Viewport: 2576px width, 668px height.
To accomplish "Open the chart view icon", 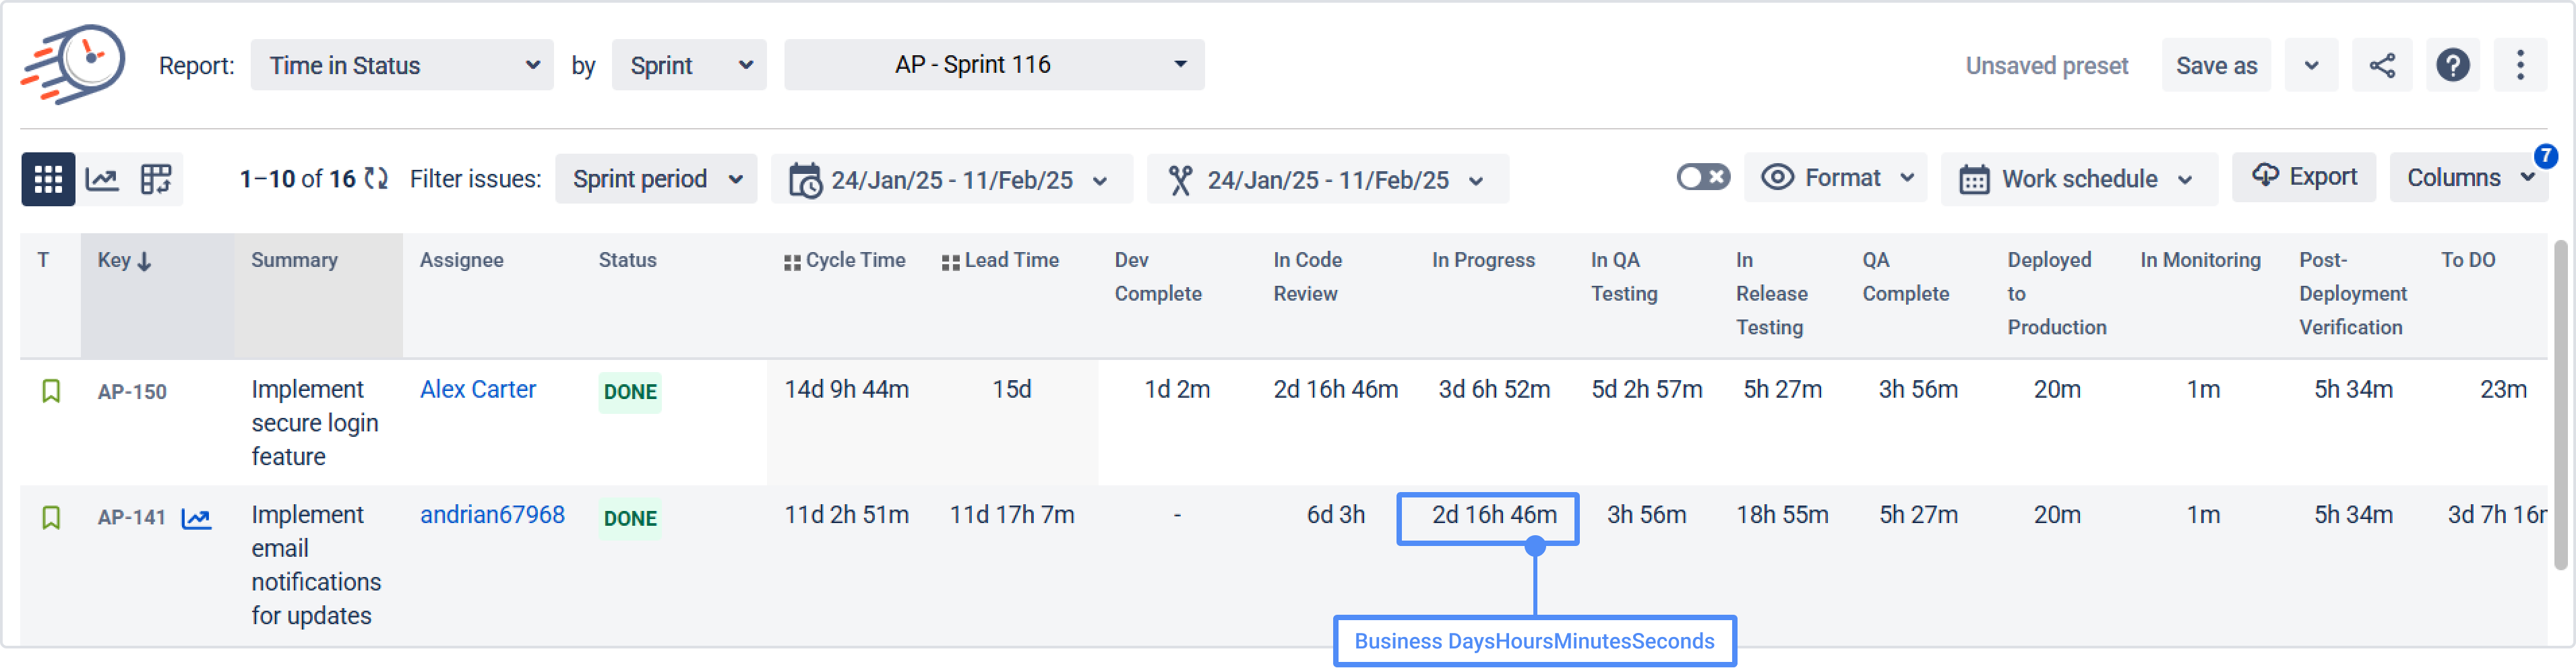I will click(x=102, y=179).
